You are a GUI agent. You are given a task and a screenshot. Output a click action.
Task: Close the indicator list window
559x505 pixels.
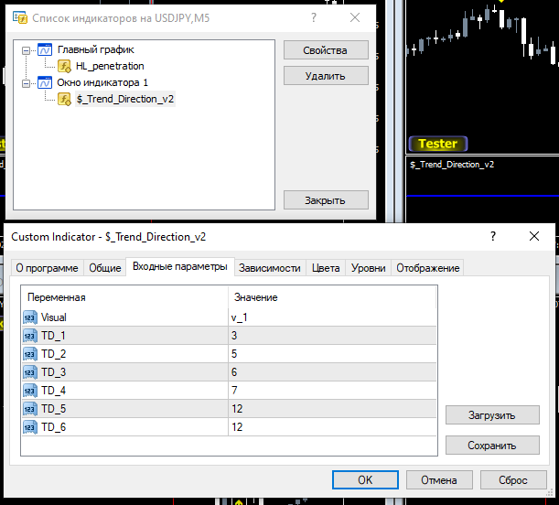click(x=355, y=17)
